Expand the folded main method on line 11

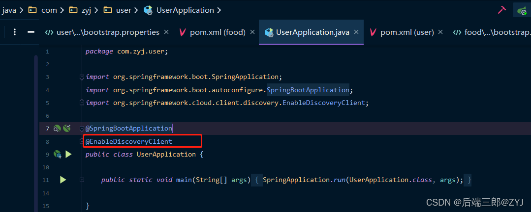[x=82, y=180]
